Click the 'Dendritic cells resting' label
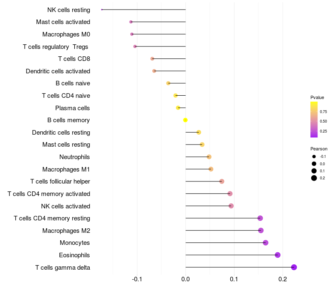The height and width of the screenshot is (290, 332). [61, 133]
